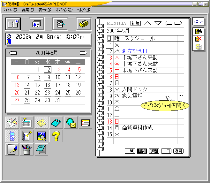210x183 pixels.
Task: Click the right arrow in MONTHLY header
Action: [x=178, y=23]
